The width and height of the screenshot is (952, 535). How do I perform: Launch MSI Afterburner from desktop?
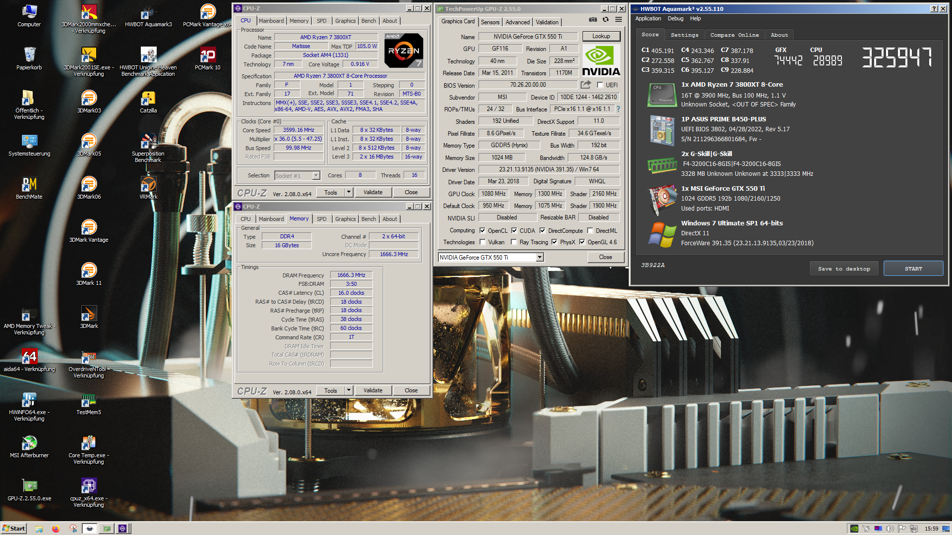click(29, 446)
